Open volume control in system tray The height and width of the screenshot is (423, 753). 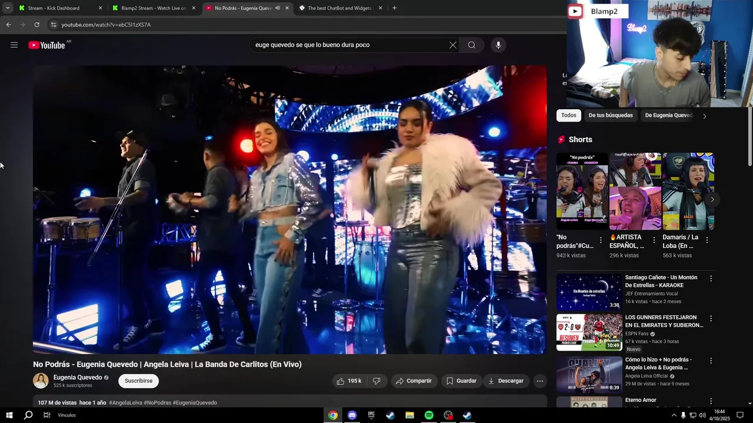(x=702, y=415)
